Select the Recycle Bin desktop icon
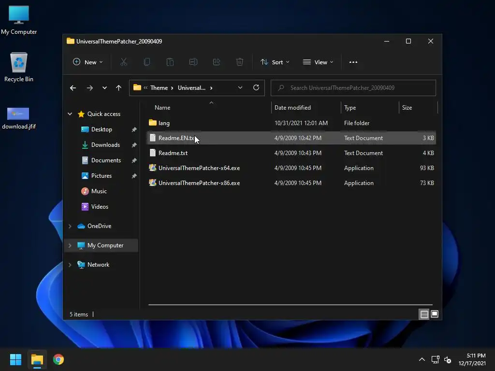The width and height of the screenshot is (495, 371). 19,68
